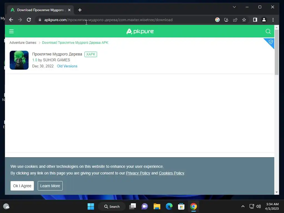The image size is (284, 213).
Task: Accept cookies with Ok I Agree
Action: coord(22,186)
